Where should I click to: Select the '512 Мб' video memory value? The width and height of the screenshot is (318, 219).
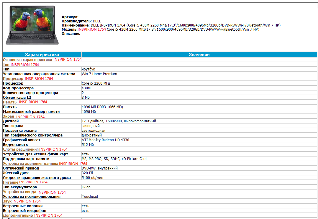tap(88, 145)
